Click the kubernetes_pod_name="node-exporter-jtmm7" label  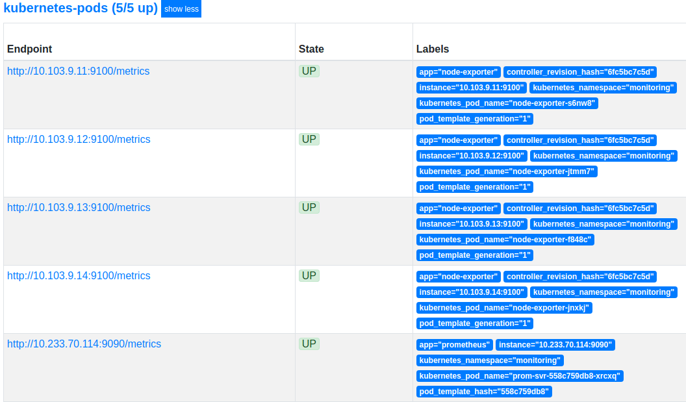pos(507,171)
